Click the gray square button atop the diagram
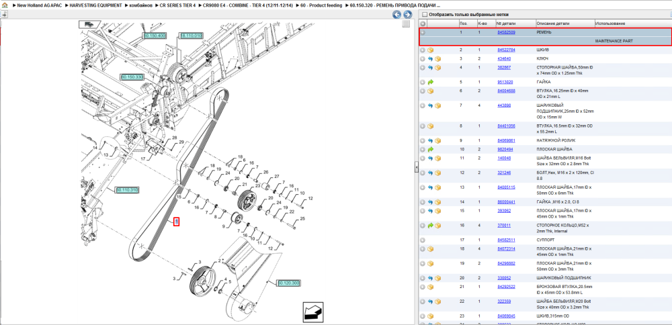 point(406,24)
